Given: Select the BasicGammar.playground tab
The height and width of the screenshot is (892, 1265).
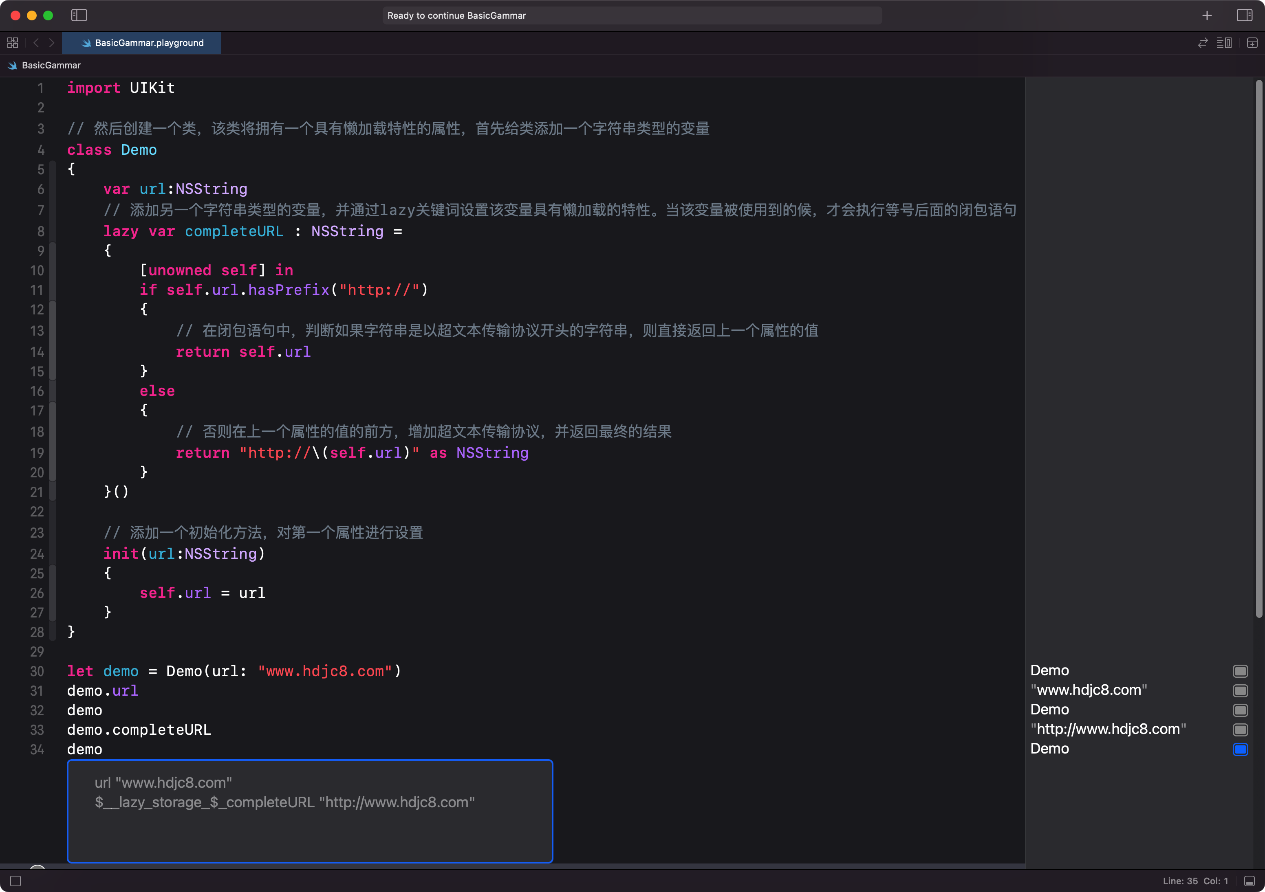Looking at the screenshot, I should tap(141, 43).
